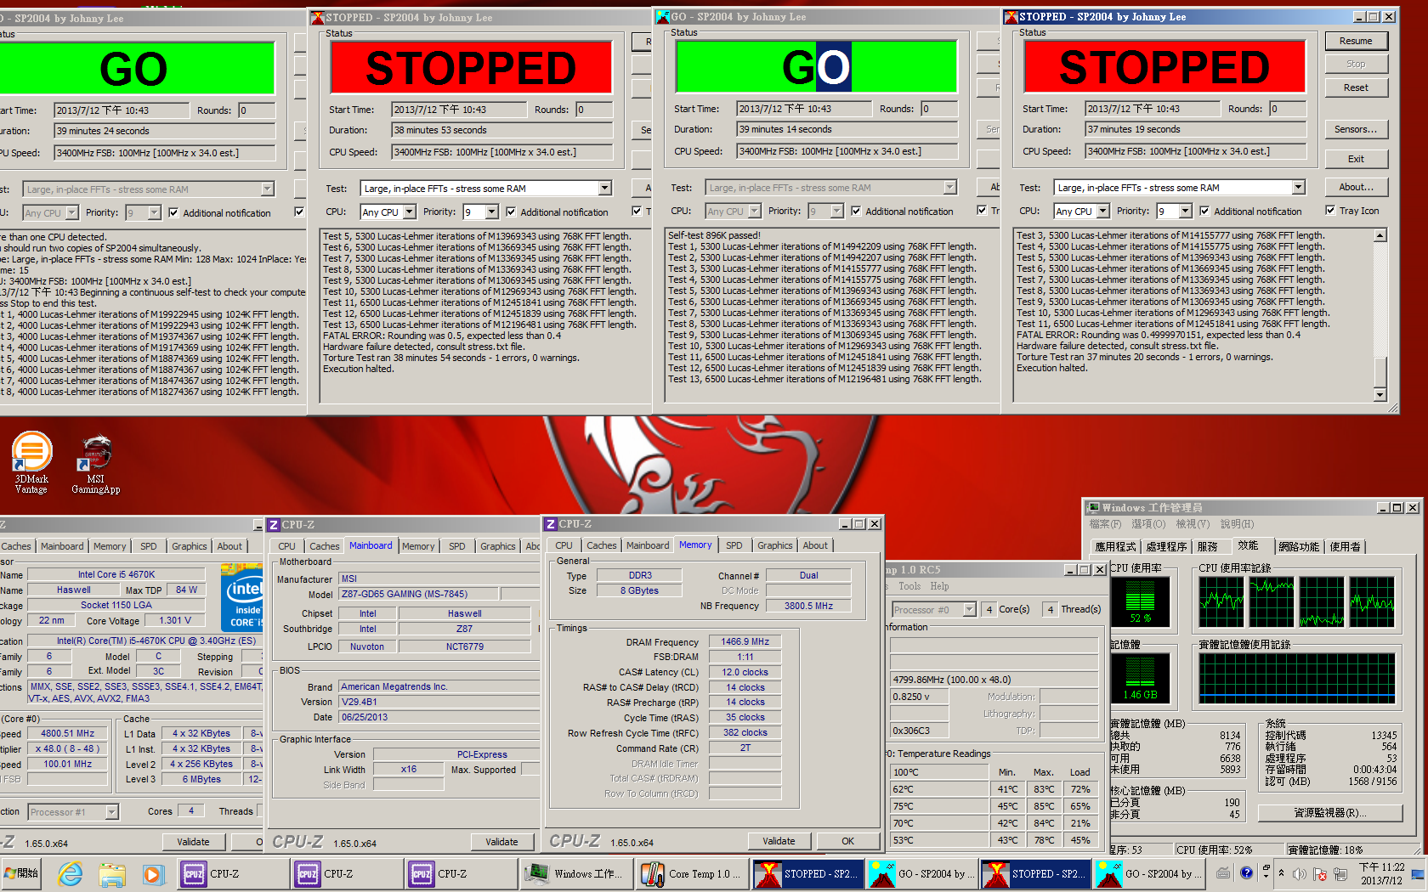
Task: Open Internet Explorer from the taskbar
Action: coord(71,873)
